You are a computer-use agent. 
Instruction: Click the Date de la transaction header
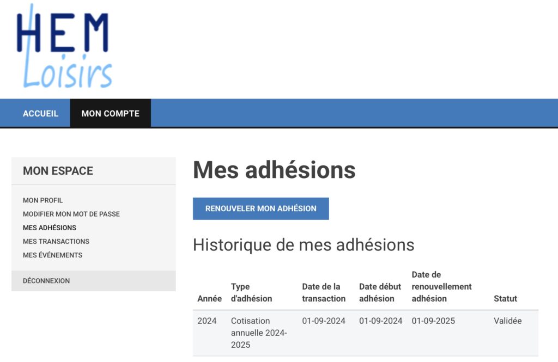pyautogui.click(x=324, y=292)
